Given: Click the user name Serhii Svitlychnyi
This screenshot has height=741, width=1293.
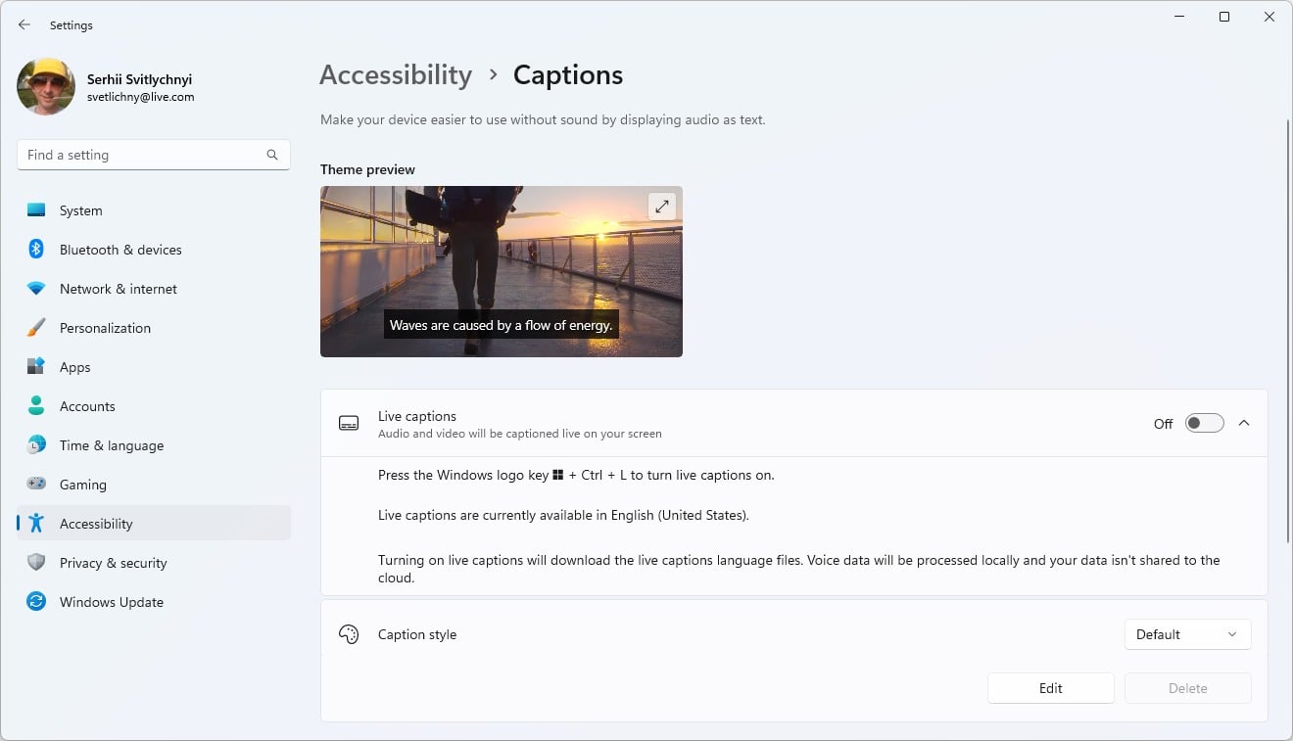Looking at the screenshot, I should [139, 80].
